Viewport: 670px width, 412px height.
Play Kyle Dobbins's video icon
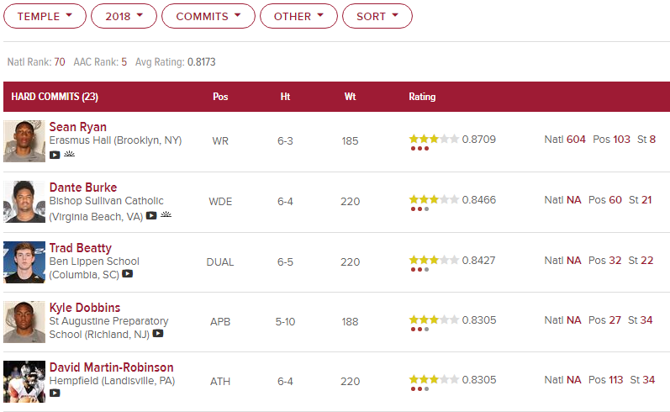[158, 333]
